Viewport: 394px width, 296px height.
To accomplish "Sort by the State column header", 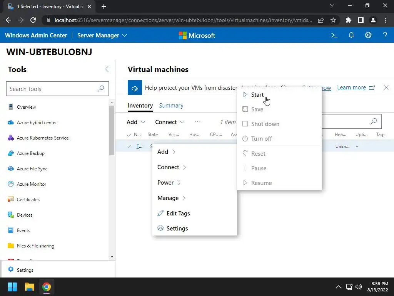I will (x=152, y=135).
